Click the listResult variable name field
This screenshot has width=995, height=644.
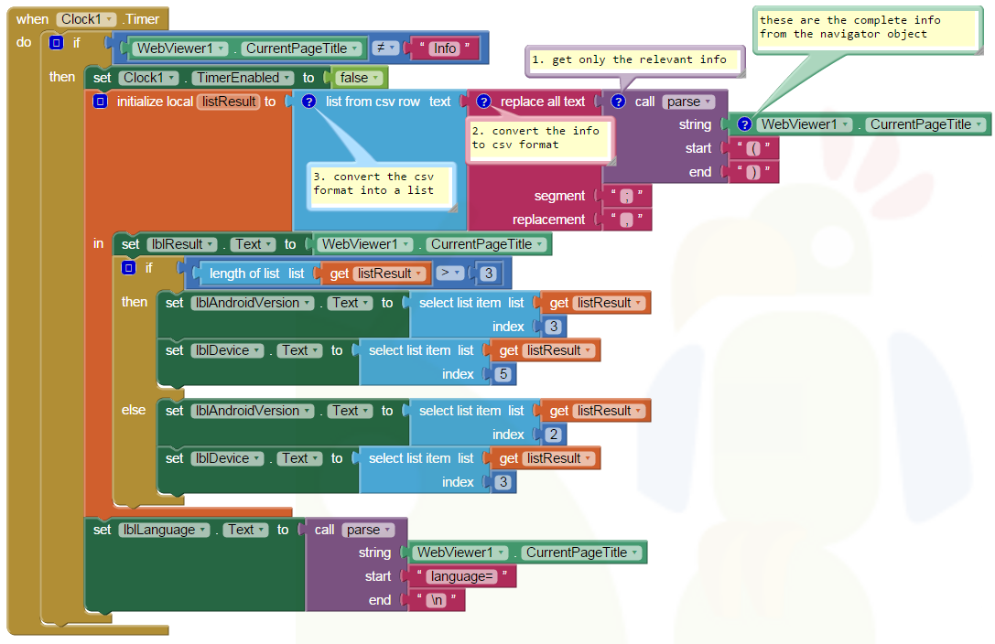pyautogui.click(x=229, y=102)
